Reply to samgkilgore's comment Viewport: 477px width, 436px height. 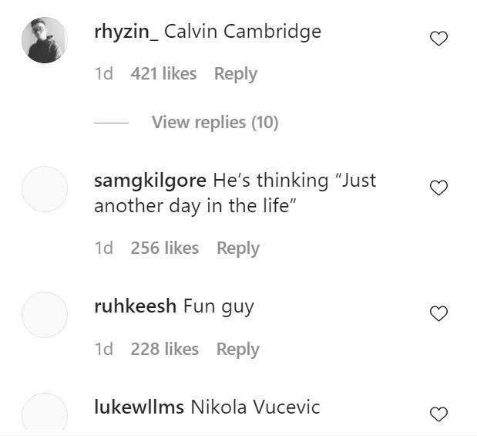pyautogui.click(x=237, y=248)
